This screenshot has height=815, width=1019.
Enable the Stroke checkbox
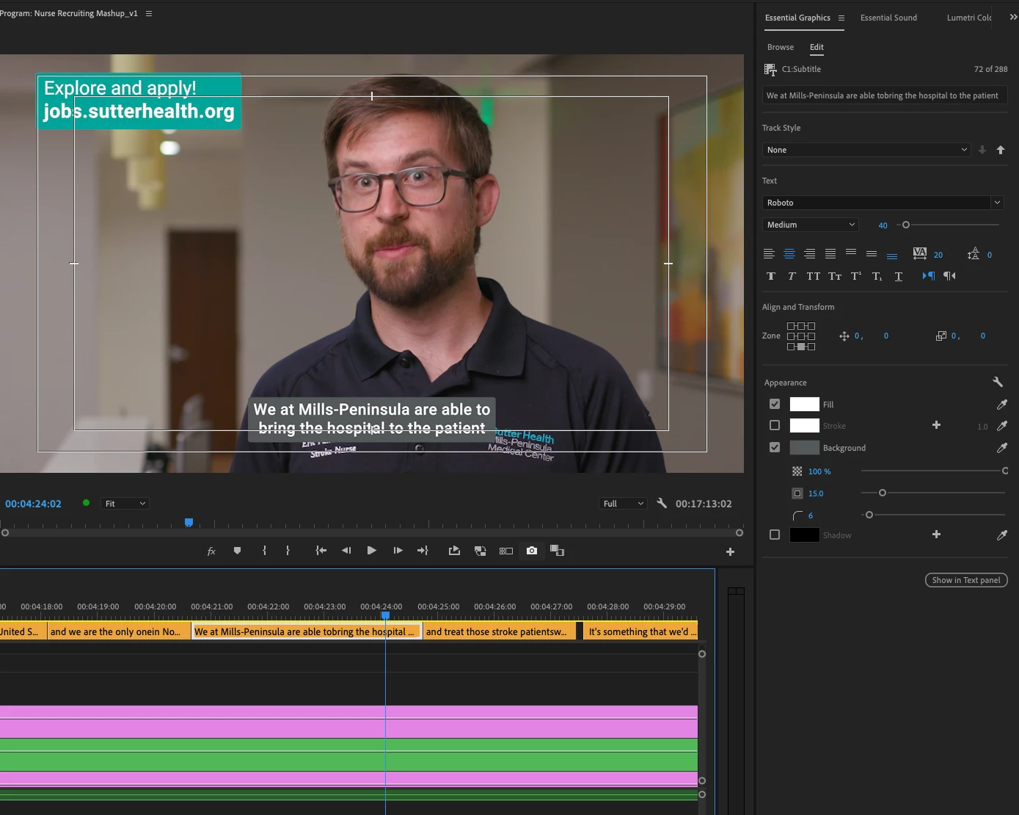775,425
